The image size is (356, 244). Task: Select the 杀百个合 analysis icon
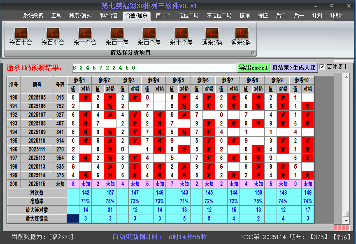(x=53, y=37)
